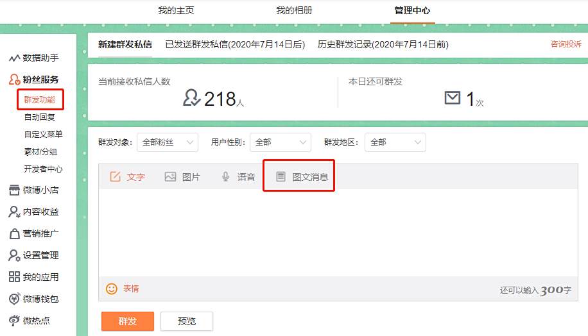Screen dimensions: 588x336
Task: Click the 设置管理 sidebar label
Action: [x=40, y=255]
